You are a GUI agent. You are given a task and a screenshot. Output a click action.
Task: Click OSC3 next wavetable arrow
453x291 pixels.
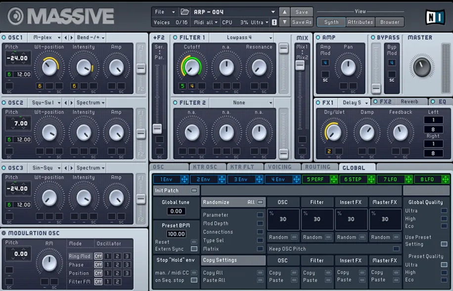click(71, 168)
